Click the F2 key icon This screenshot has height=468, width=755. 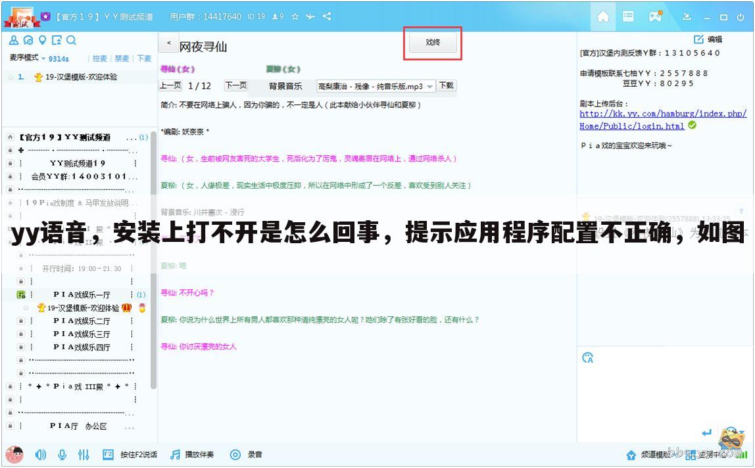coord(108,454)
